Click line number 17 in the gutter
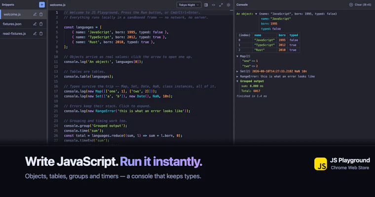Image resolution: width=375 pixels, height=197 pixels. tap(56, 91)
